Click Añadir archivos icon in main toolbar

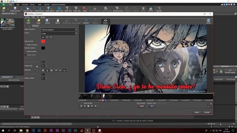click(x=40, y=9)
